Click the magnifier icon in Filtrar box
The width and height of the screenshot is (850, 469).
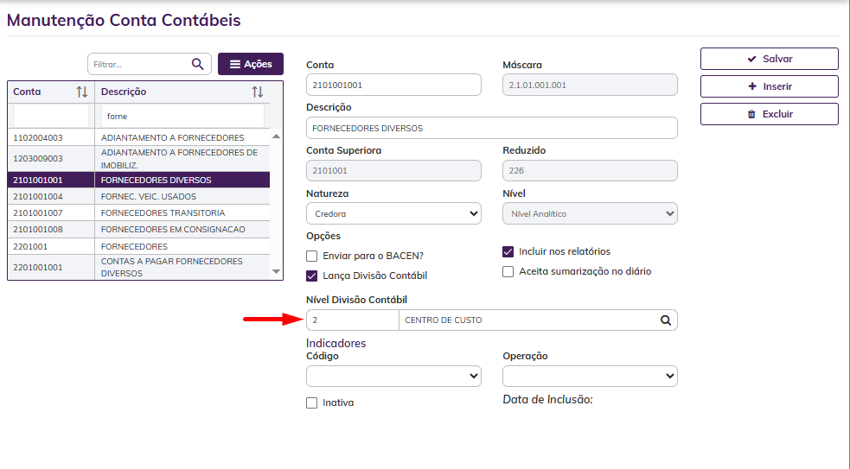point(197,64)
